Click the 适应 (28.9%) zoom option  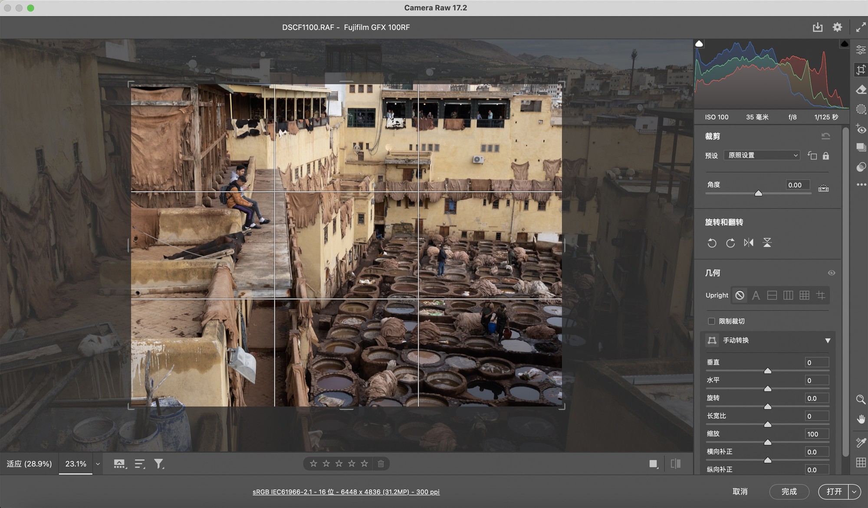pyautogui.click(x=29, y=464)
